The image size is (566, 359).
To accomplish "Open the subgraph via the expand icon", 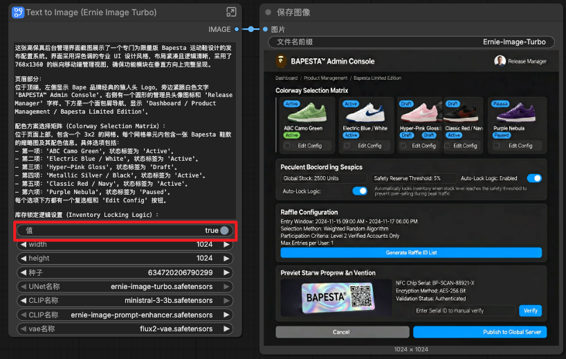I will tap(231, 12).
